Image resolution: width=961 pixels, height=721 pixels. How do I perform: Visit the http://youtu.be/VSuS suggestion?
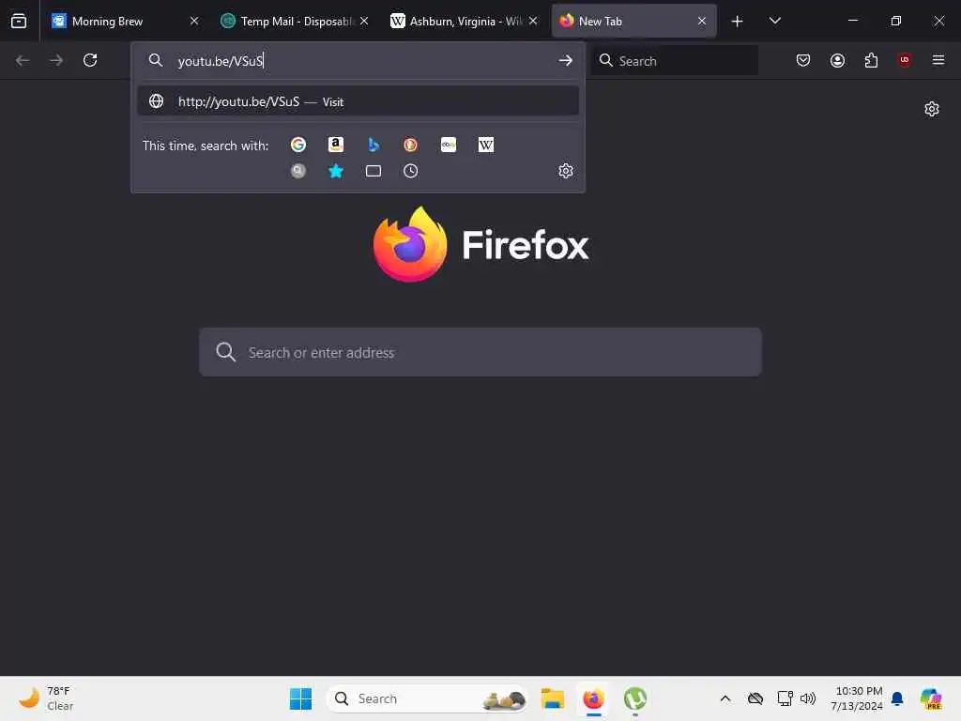coord(358,101)
